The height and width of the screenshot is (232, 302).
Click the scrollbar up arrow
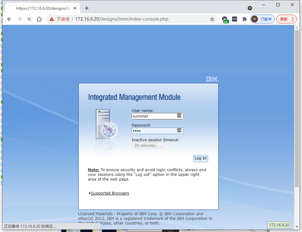click(x=297, y=28)
